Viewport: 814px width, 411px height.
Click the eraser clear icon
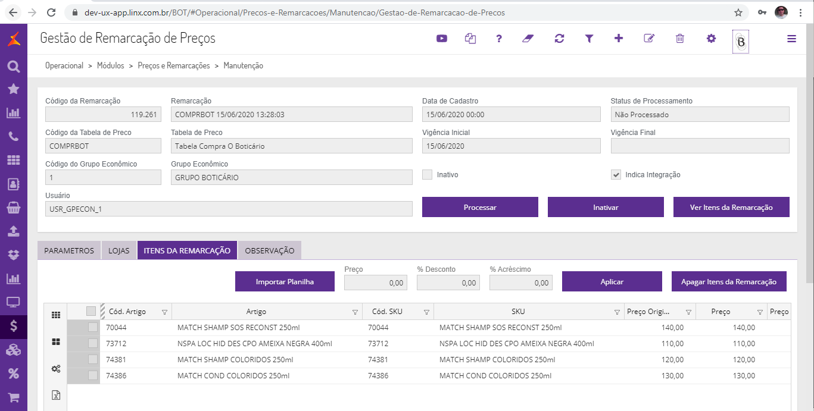tap(528, 39)
